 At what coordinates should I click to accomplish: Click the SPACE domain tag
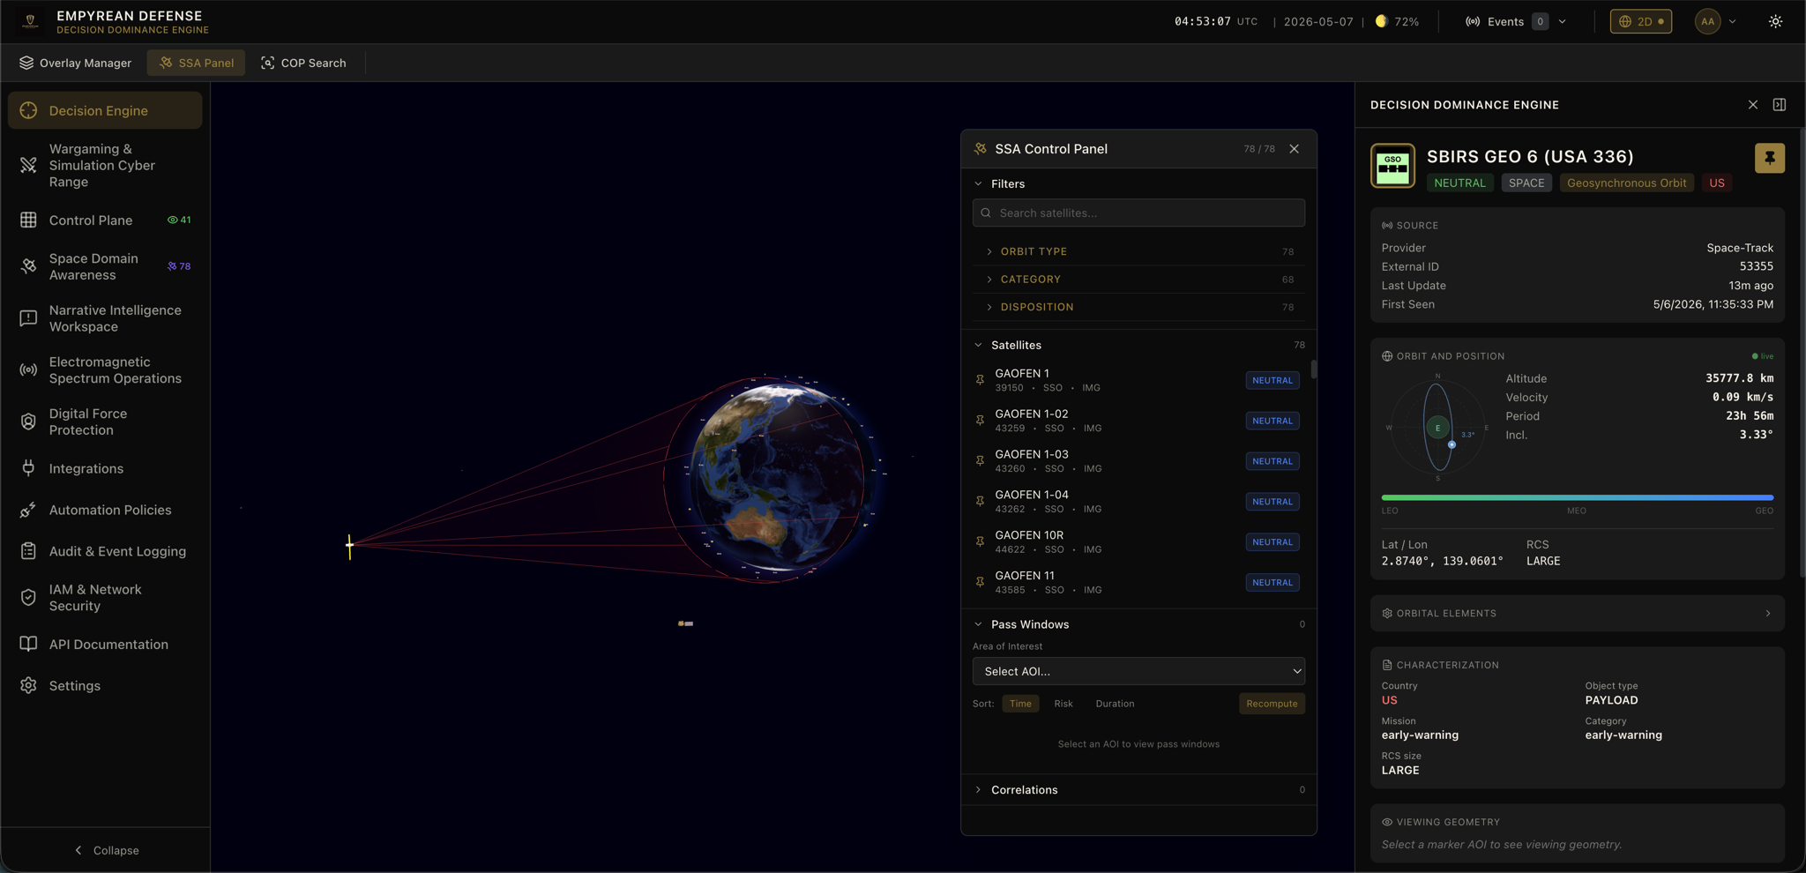pos(1526,183)
